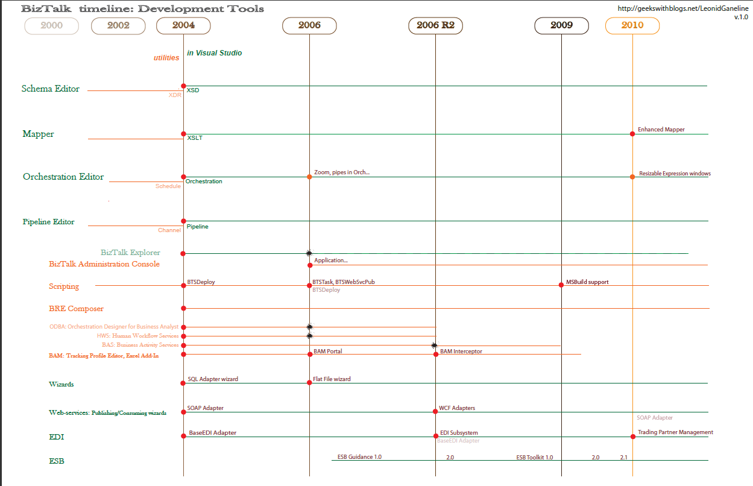Click the red marker beside BaseEDI Adapter in 2004

[183, 436]
